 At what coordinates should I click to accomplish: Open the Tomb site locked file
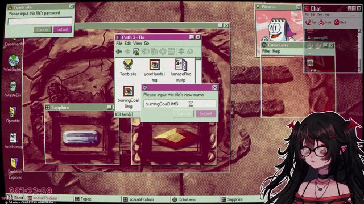pos(128,67)
